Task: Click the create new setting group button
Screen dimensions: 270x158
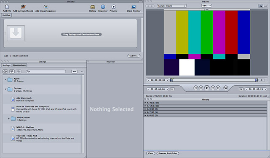Action: tap(5, 71)
